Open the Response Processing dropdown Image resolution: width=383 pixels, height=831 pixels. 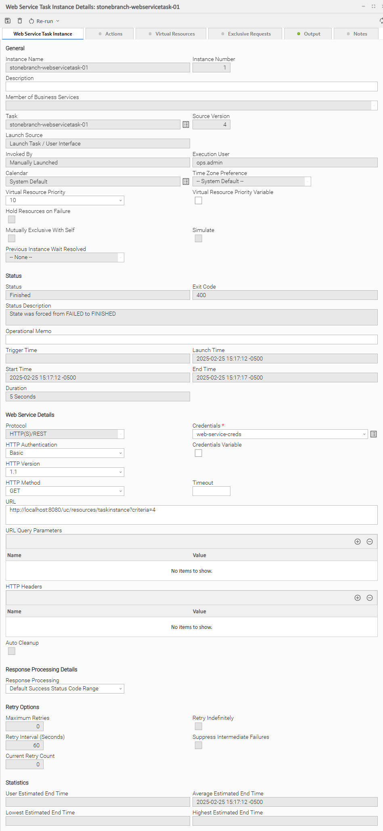pyautogui.click(x=65, y=689)
